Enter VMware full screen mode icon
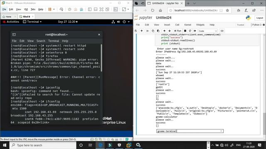This screenshot has width=266, height=149. (x=101, y=9)
